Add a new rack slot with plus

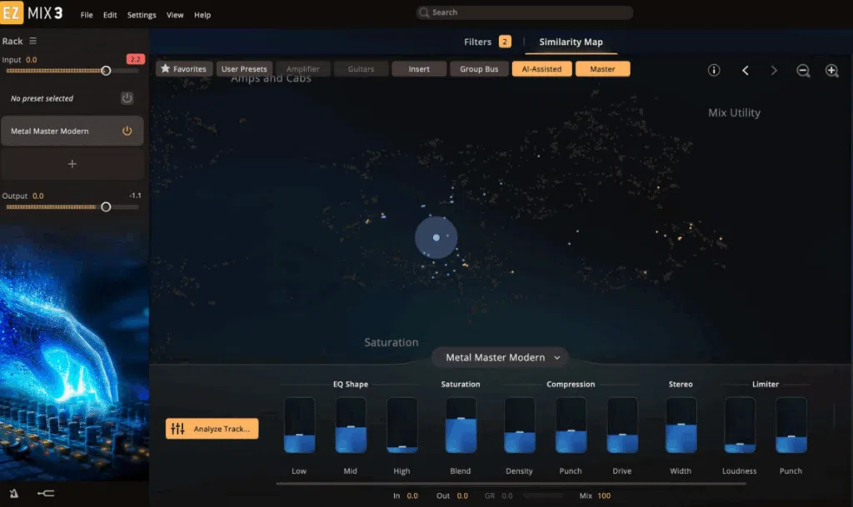(x=72, y=164)
